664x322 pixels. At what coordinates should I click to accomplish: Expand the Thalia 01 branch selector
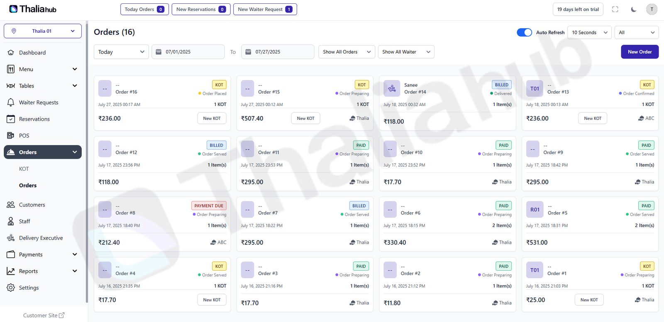[43, 31]
